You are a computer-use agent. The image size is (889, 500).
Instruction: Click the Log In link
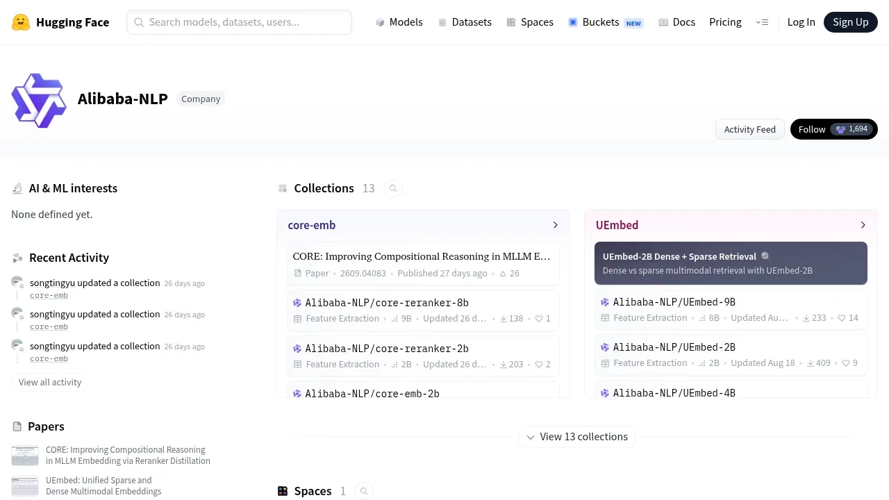coord(801,22)
